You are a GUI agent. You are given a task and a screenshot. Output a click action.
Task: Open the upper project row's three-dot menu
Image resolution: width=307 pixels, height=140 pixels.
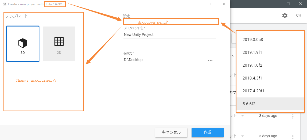coord(293,116)
